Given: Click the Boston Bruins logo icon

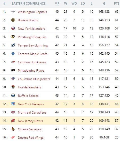Looking at the screenshot, I should click(x=13, y=20).
